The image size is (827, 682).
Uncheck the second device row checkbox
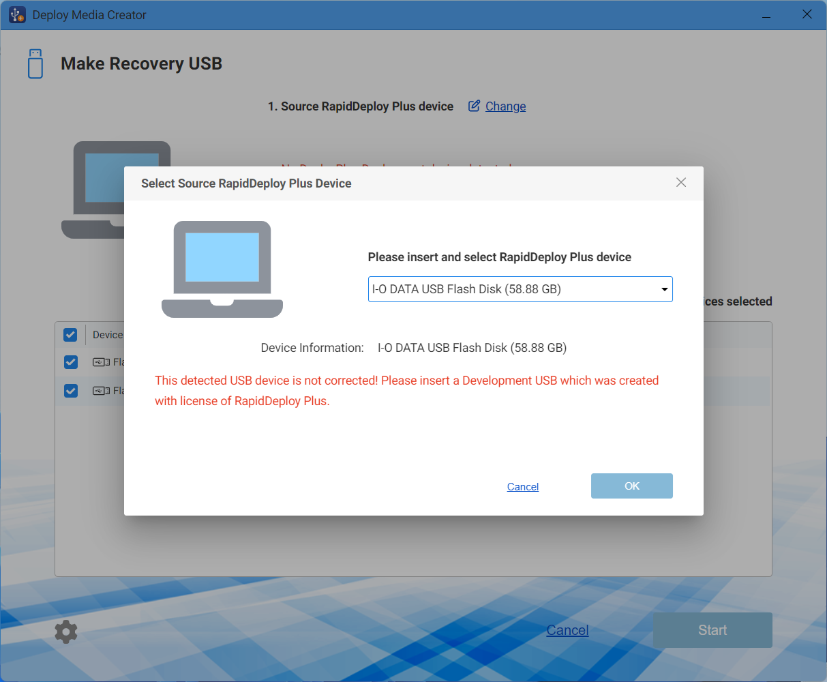pyautogui.click(x=70, y=391)
